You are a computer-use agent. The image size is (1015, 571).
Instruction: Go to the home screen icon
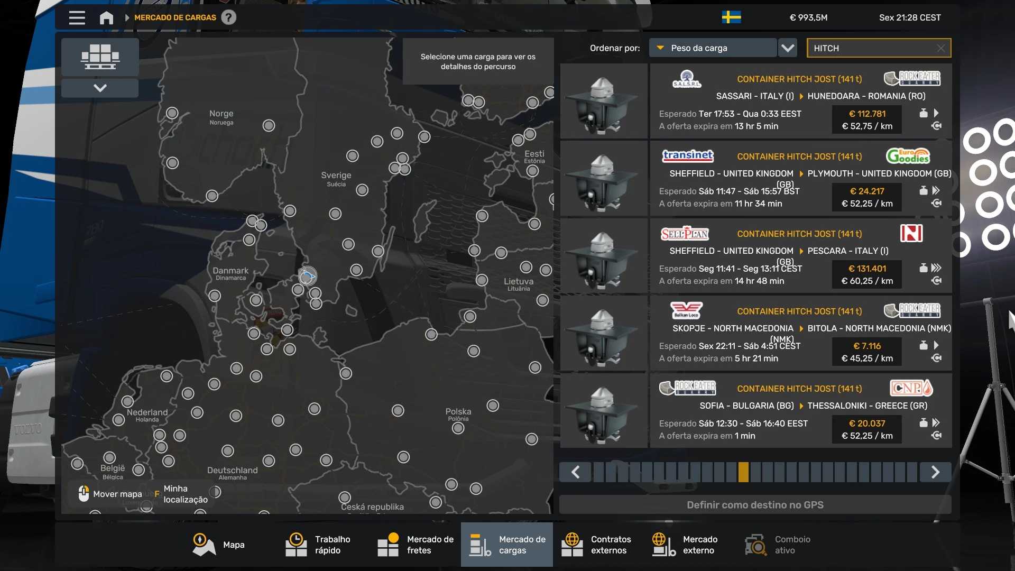click(x=106, y=18)
